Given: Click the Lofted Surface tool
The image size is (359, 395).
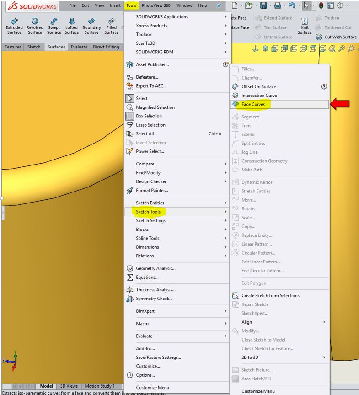Looking at the screenshot, I should point(72,27).
